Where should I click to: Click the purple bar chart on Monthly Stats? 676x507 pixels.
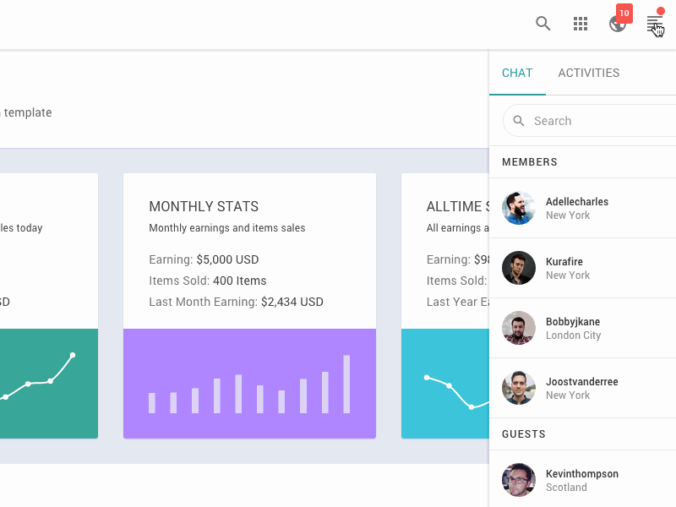(x=249, y=384)
